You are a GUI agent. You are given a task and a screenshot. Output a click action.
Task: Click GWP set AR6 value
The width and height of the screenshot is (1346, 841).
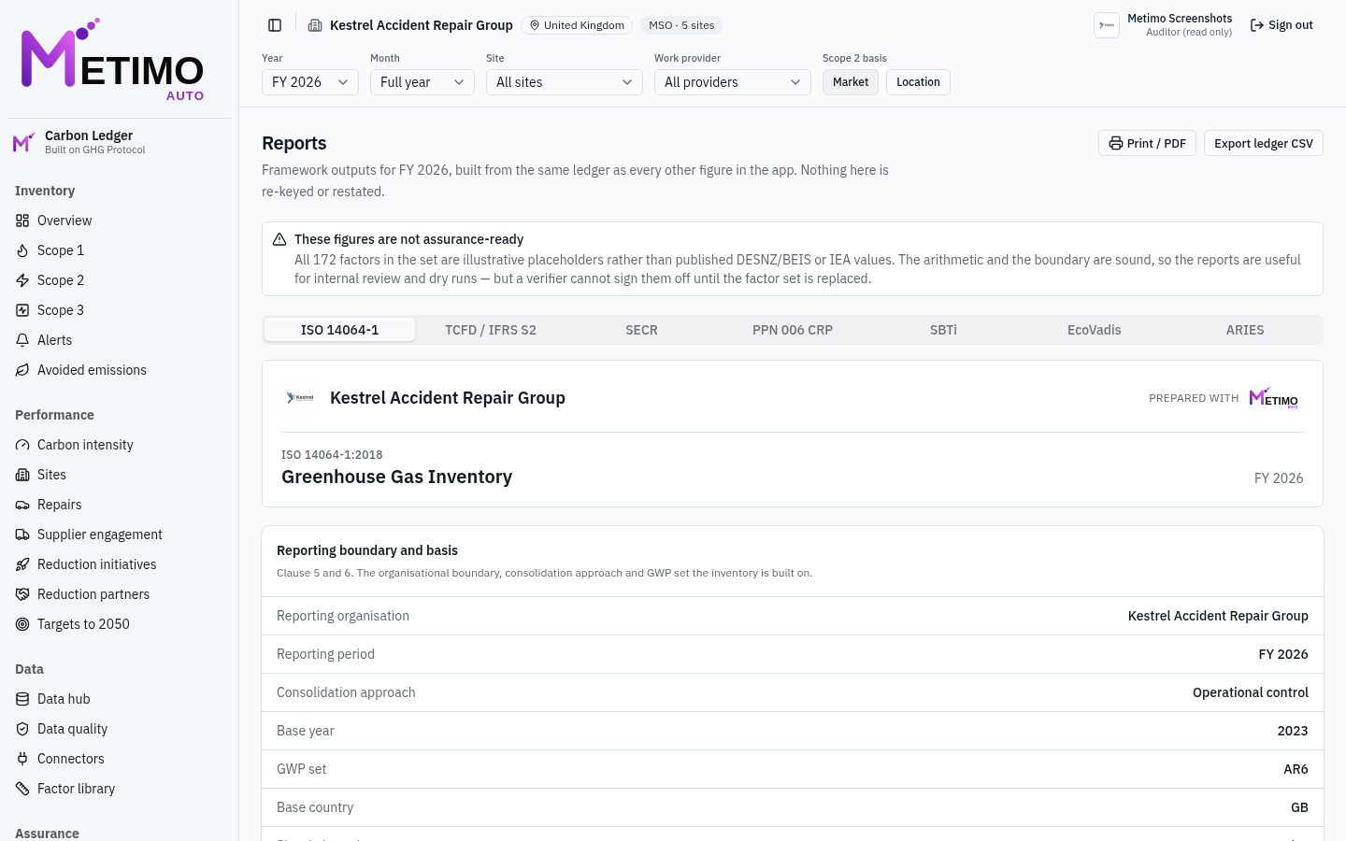tap(1296, 769)
